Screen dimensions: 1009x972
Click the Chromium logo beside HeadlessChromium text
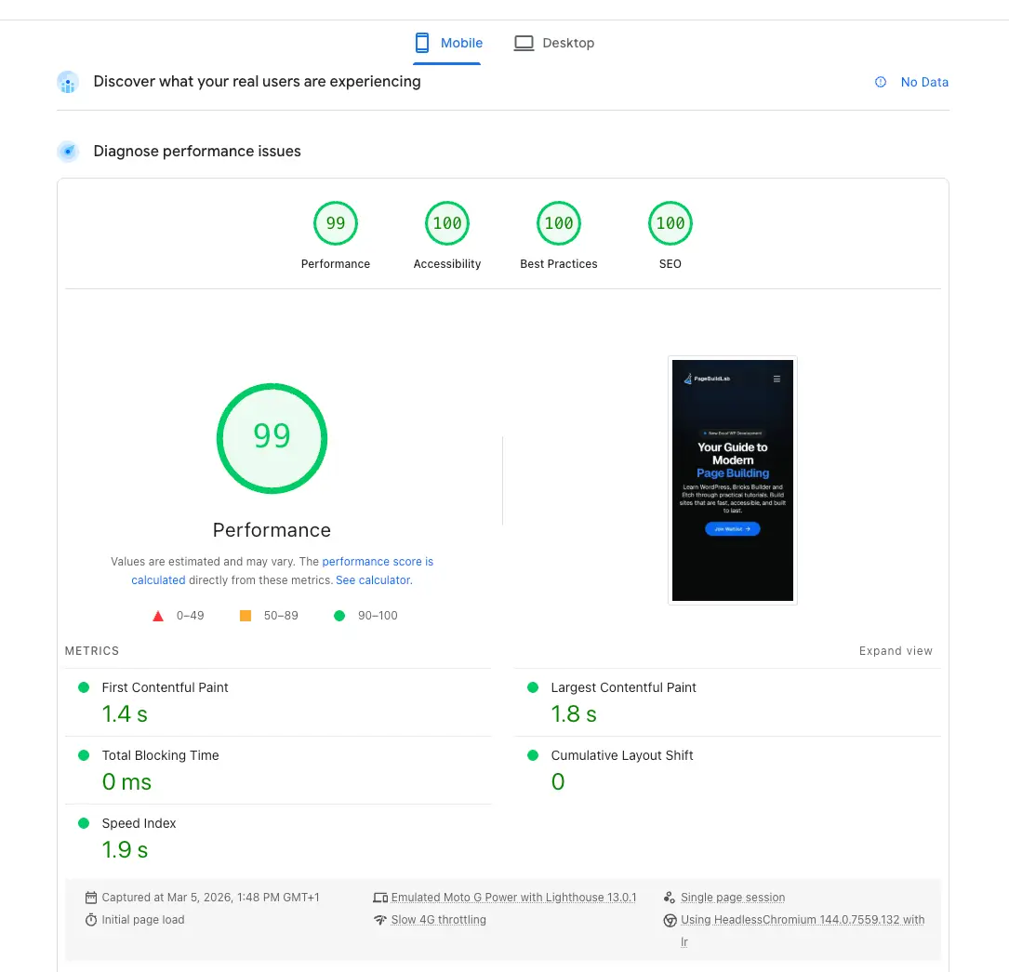click(670, 919)
